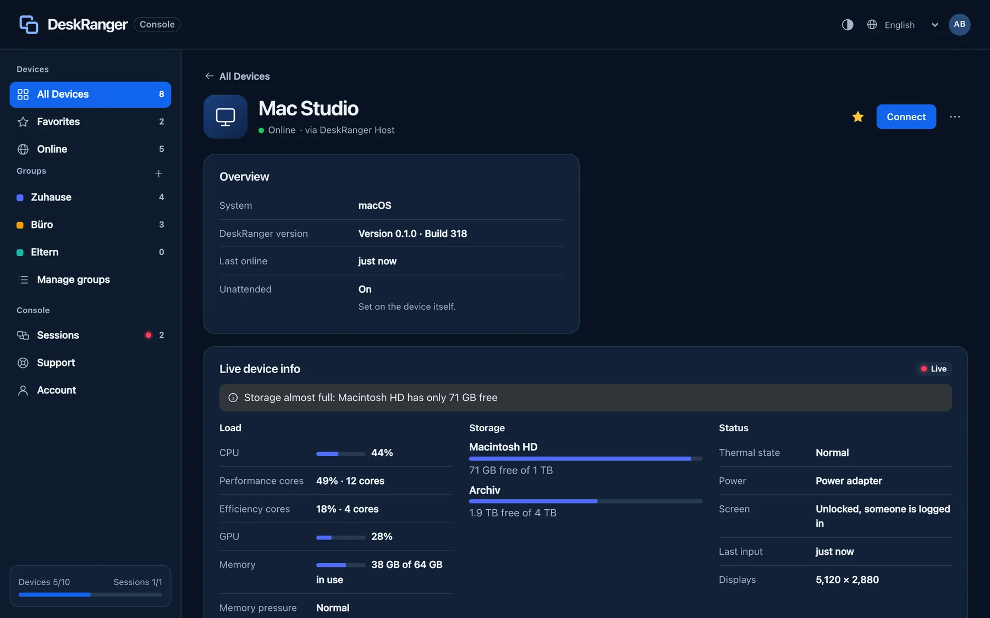Click Manage groups
This screenshot has width=990, height=618.
tap(90, 280)
